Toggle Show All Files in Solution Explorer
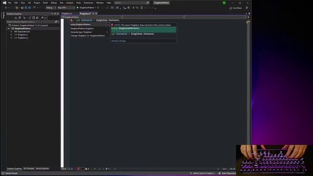Screen dimensions: 313x176 [37, 18]
